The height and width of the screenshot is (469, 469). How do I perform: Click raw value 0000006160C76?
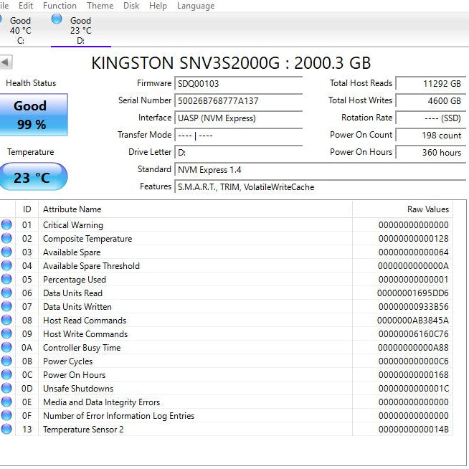(x=413, y=333)
